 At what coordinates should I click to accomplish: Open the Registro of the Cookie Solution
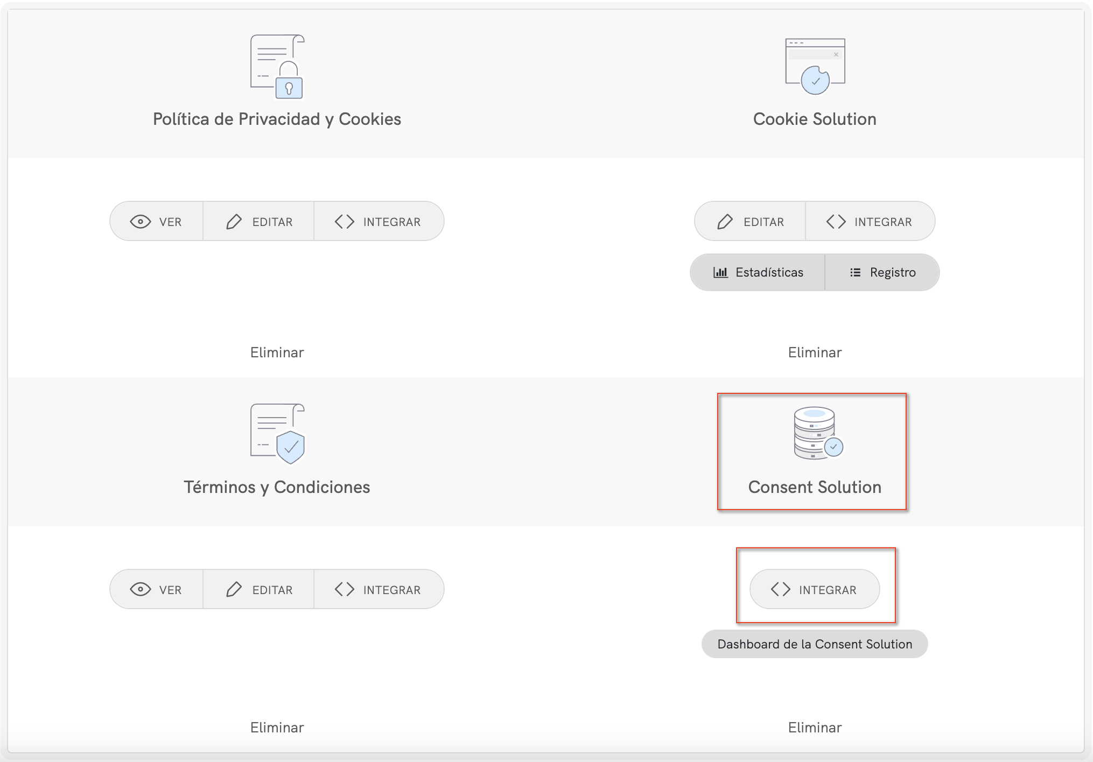(881, 272)
